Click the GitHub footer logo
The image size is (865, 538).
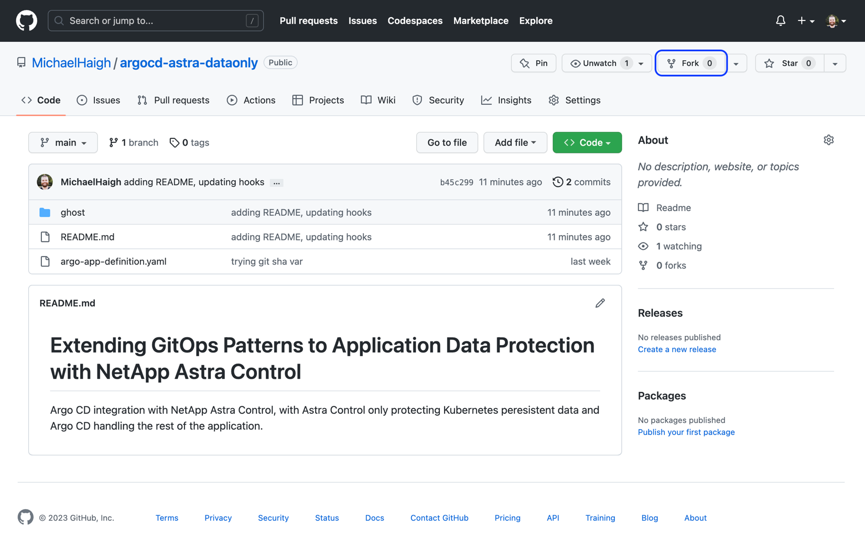25,517
